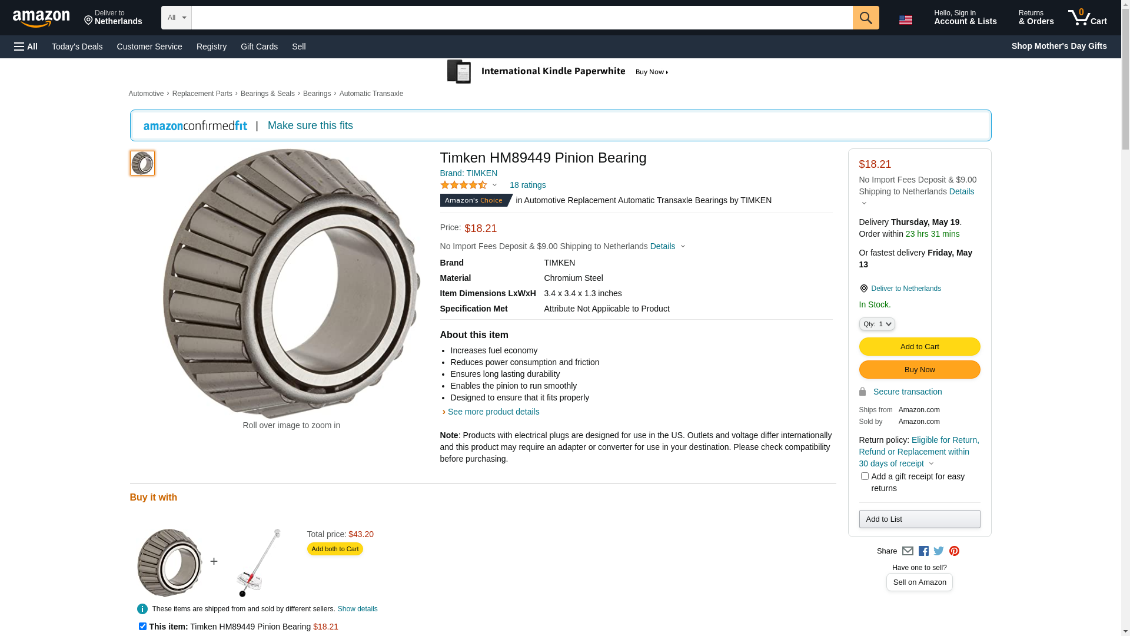This screenshot has width=1130, height=636.
Task: Uncheck the 'This item' Timken bearing checkbox
Action: (x=142, y=626)
